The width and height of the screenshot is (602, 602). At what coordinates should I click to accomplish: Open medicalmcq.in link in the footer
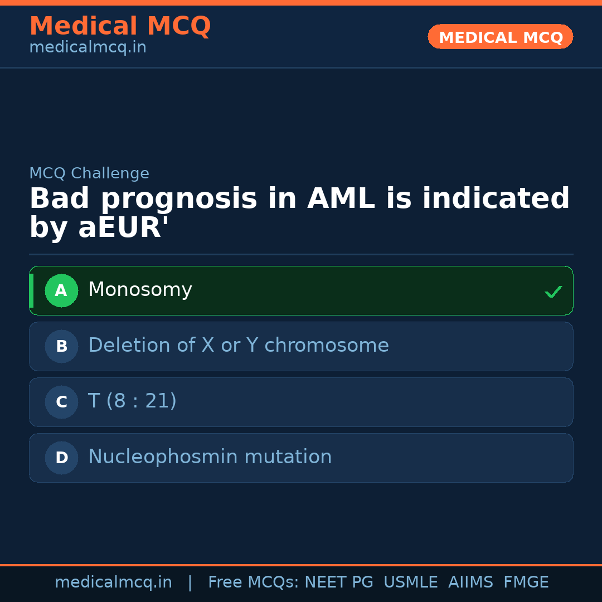coord(113,582)
